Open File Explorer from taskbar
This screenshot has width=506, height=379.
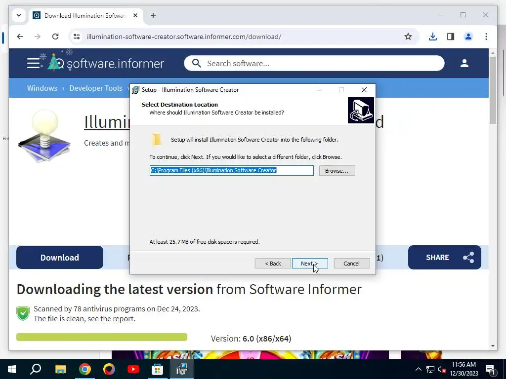(x=60, y=369)
